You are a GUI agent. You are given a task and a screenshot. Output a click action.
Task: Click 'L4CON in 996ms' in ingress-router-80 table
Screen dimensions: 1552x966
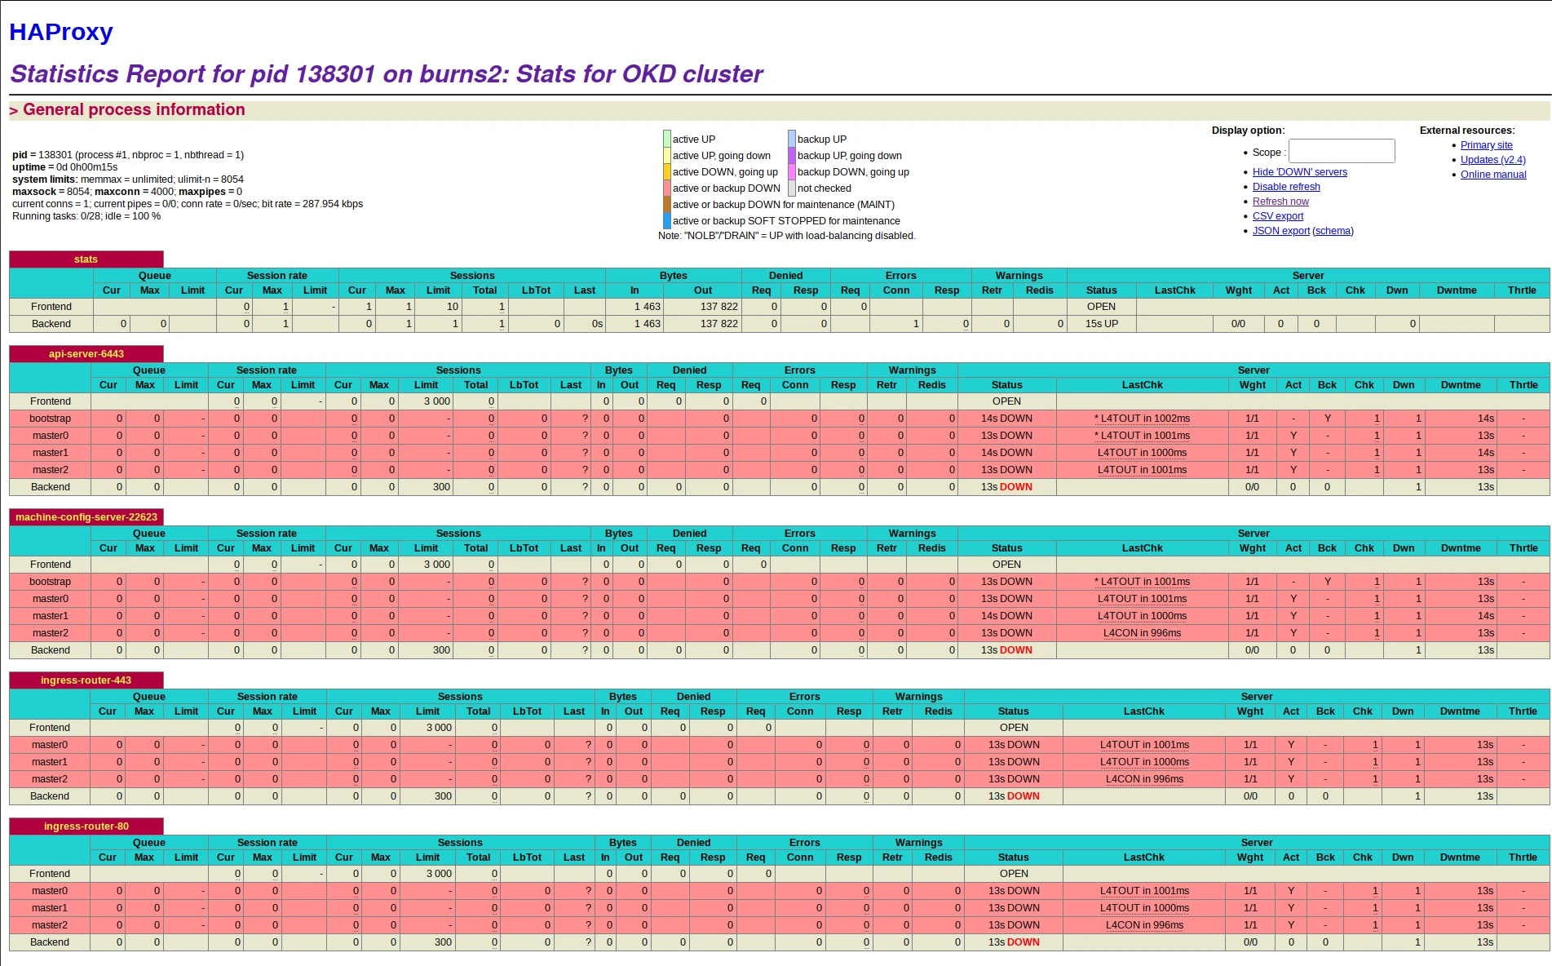coord(1144,925)
